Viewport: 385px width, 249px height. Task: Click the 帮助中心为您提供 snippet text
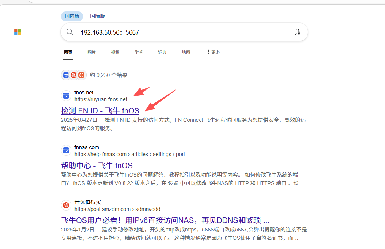tap(182, 179)
